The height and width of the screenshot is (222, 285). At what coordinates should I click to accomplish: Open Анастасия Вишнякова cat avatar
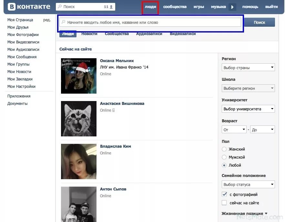[79, 119]
